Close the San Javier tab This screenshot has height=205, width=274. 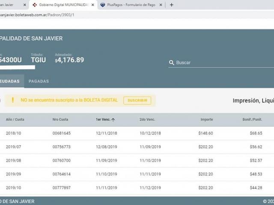pyautogui.click(x=25, y=5)
